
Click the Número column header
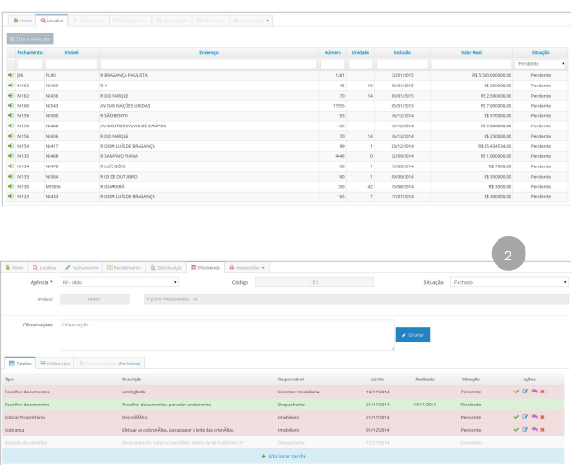333,52
